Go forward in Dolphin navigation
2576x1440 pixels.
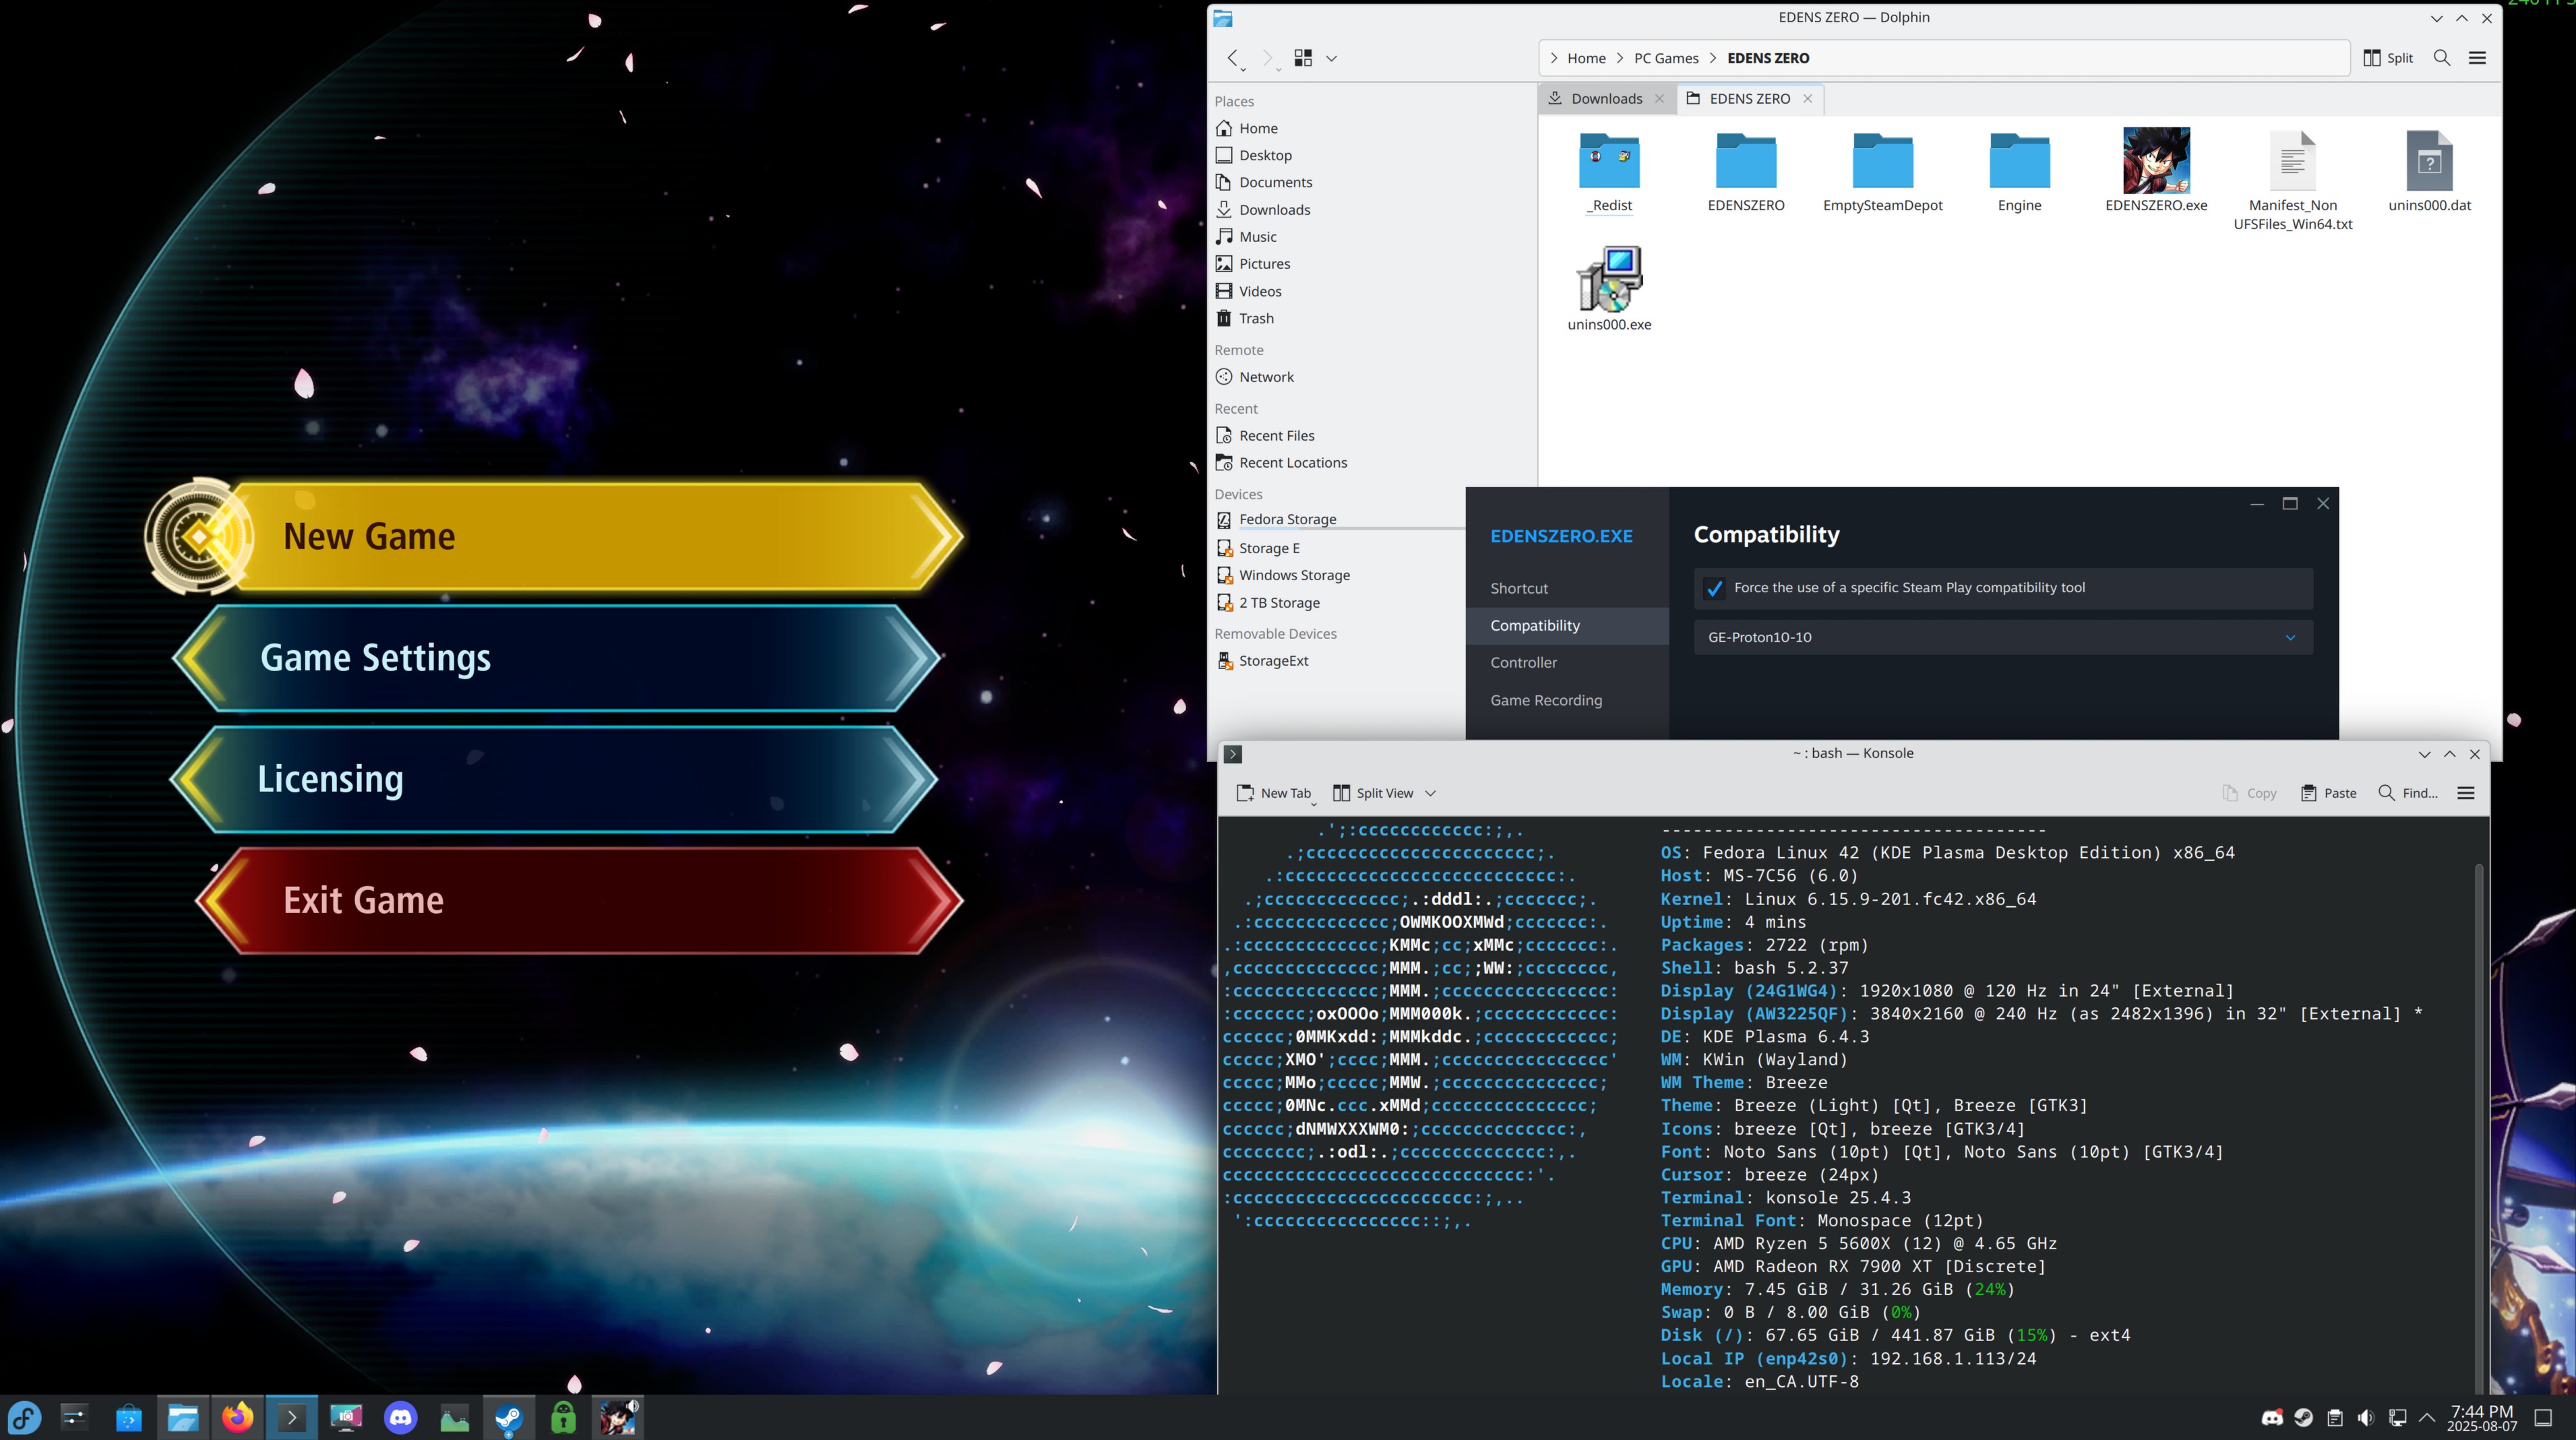point(1267,58)
